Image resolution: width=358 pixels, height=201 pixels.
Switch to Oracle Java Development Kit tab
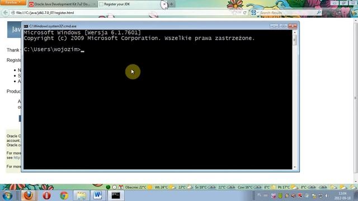(62, 4)
